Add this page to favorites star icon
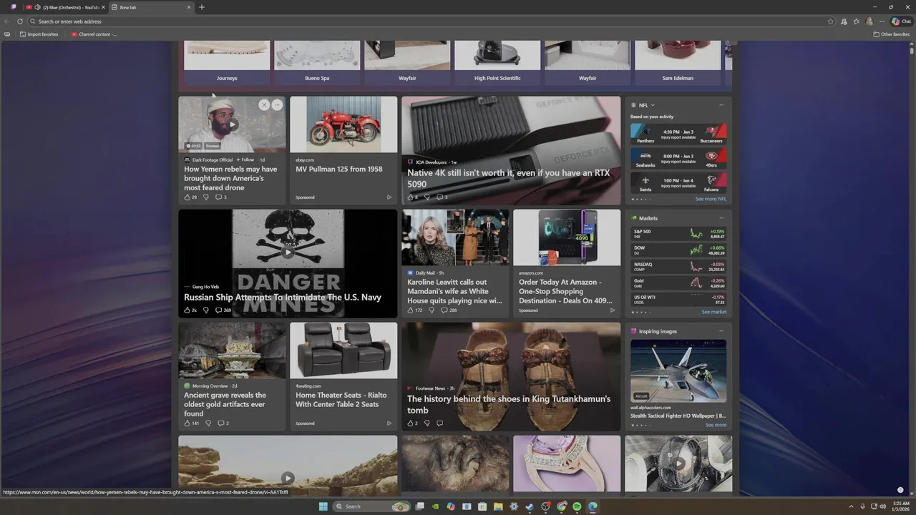916x515 pixels. point(831,21)
